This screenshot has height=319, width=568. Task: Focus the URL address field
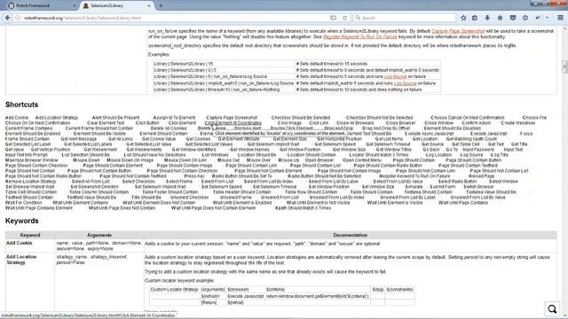coord(174,18)
